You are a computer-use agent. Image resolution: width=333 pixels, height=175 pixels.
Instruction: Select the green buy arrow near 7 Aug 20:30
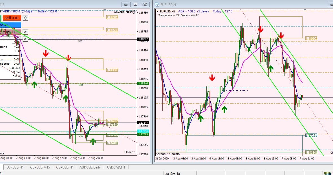click(92, 141)
